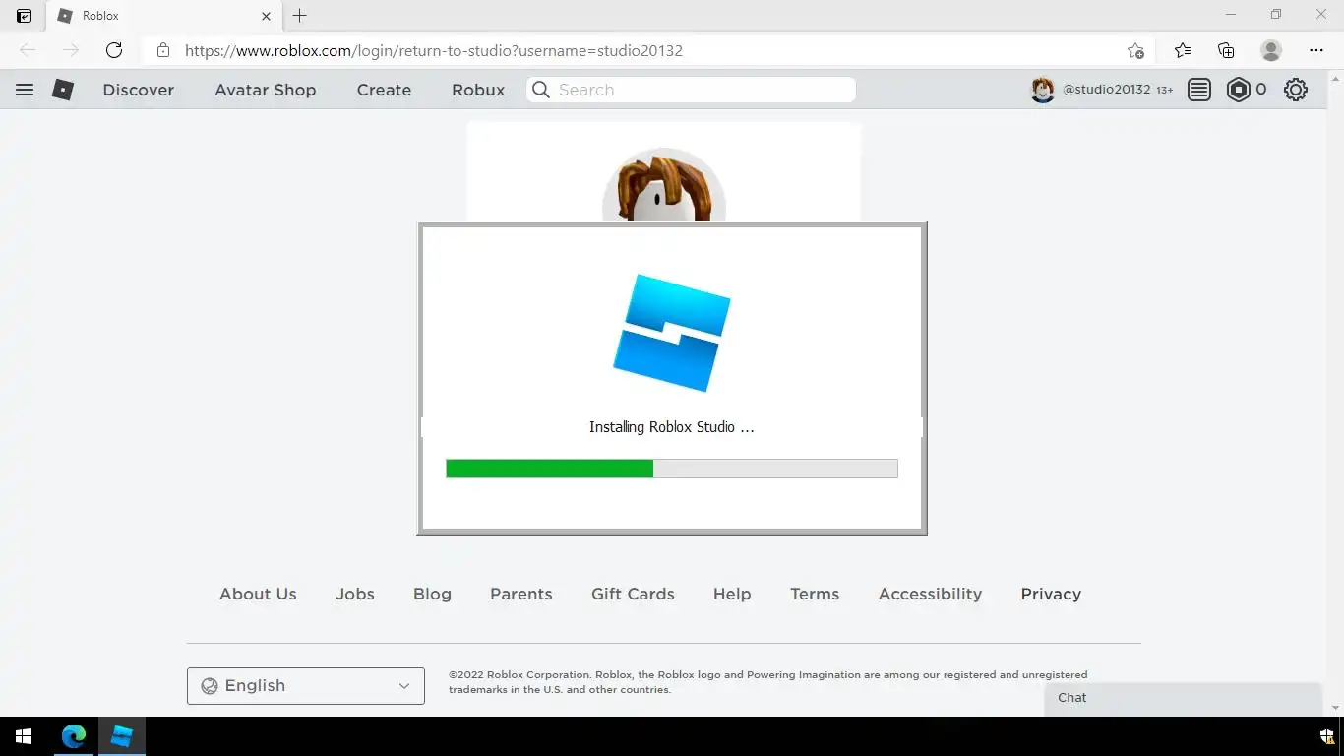Click the browser back arrow
Viewport: 1344px width, 756px height.
28,50
